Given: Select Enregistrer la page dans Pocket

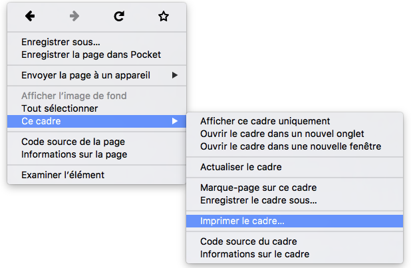Looking at the screenshot, I should tap(91, 55).
